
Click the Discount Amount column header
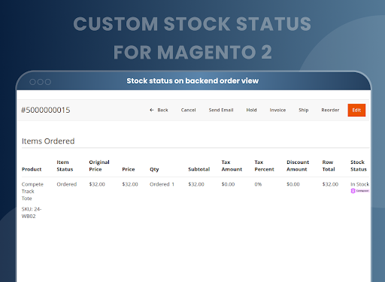pos(298,165)
